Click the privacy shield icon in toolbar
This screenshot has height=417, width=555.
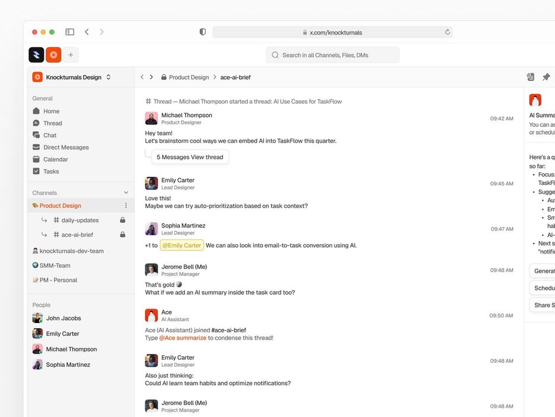(202, 32)
